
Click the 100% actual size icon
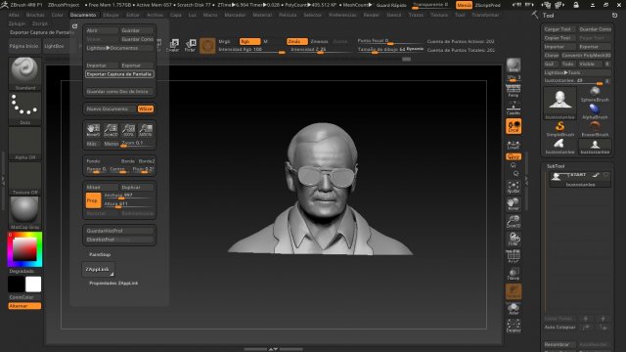pos(128,130)
